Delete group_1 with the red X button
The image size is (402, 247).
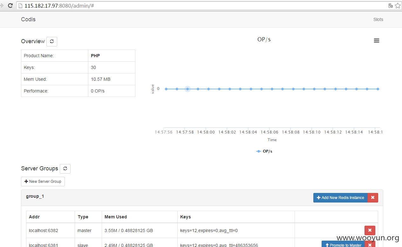click(x=373, y=198)
